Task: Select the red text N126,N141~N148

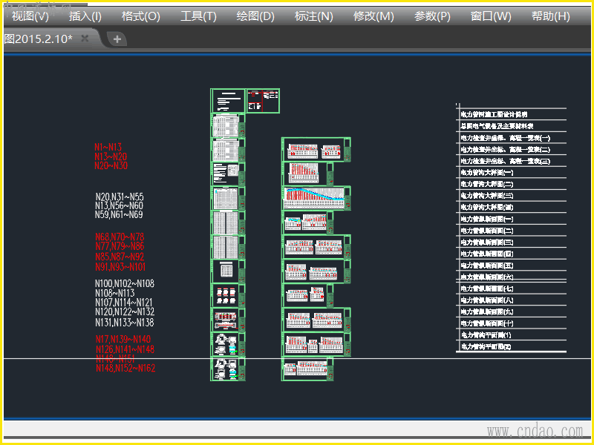Action: [x=125, y=349]
